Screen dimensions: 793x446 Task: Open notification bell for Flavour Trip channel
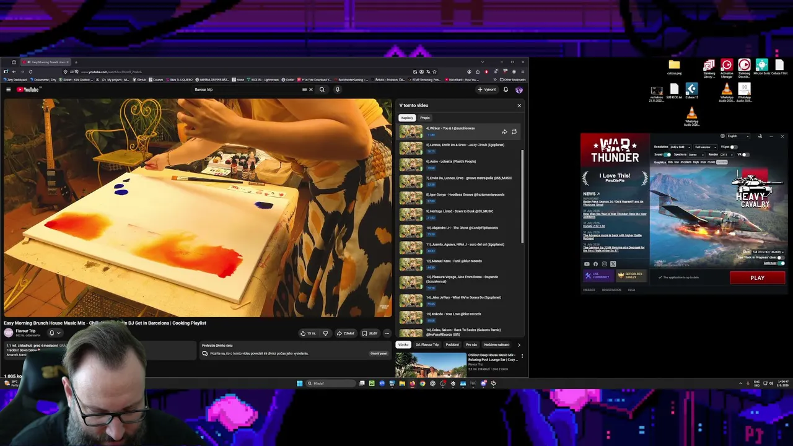(55, 333)
